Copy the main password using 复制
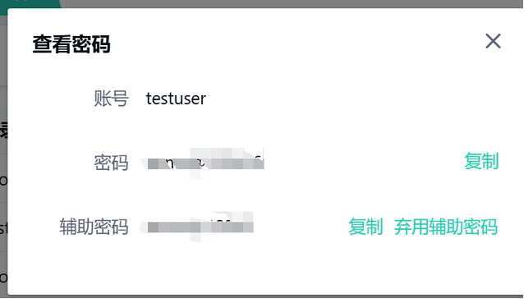The height and width of the screenshot is (299, 524). click(x=481, y=161)
